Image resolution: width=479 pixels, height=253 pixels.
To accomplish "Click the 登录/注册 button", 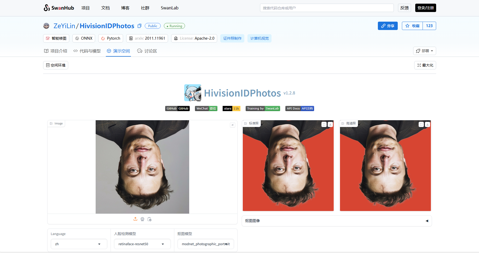I will (x=425, y=8).
